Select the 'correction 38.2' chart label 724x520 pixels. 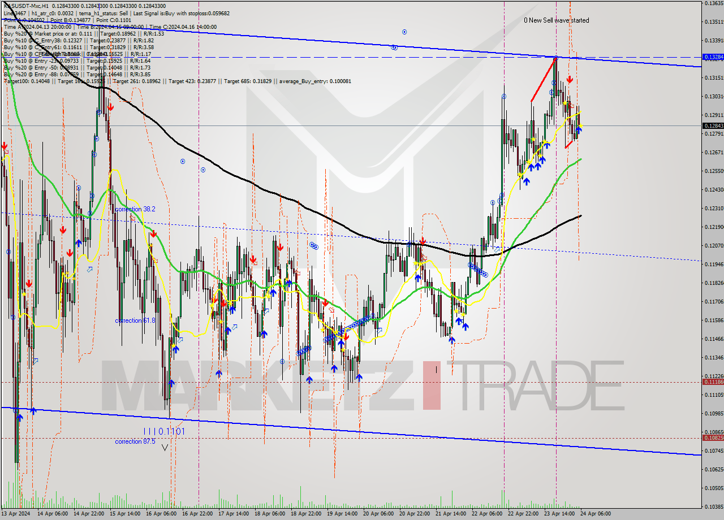[135, 209]
